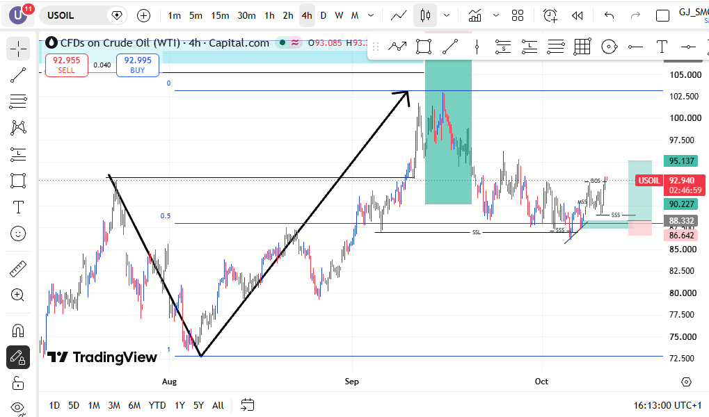Screen dimensions: 709x417
Task: Open the layout setup square button
Action: [x=662, y=16]
